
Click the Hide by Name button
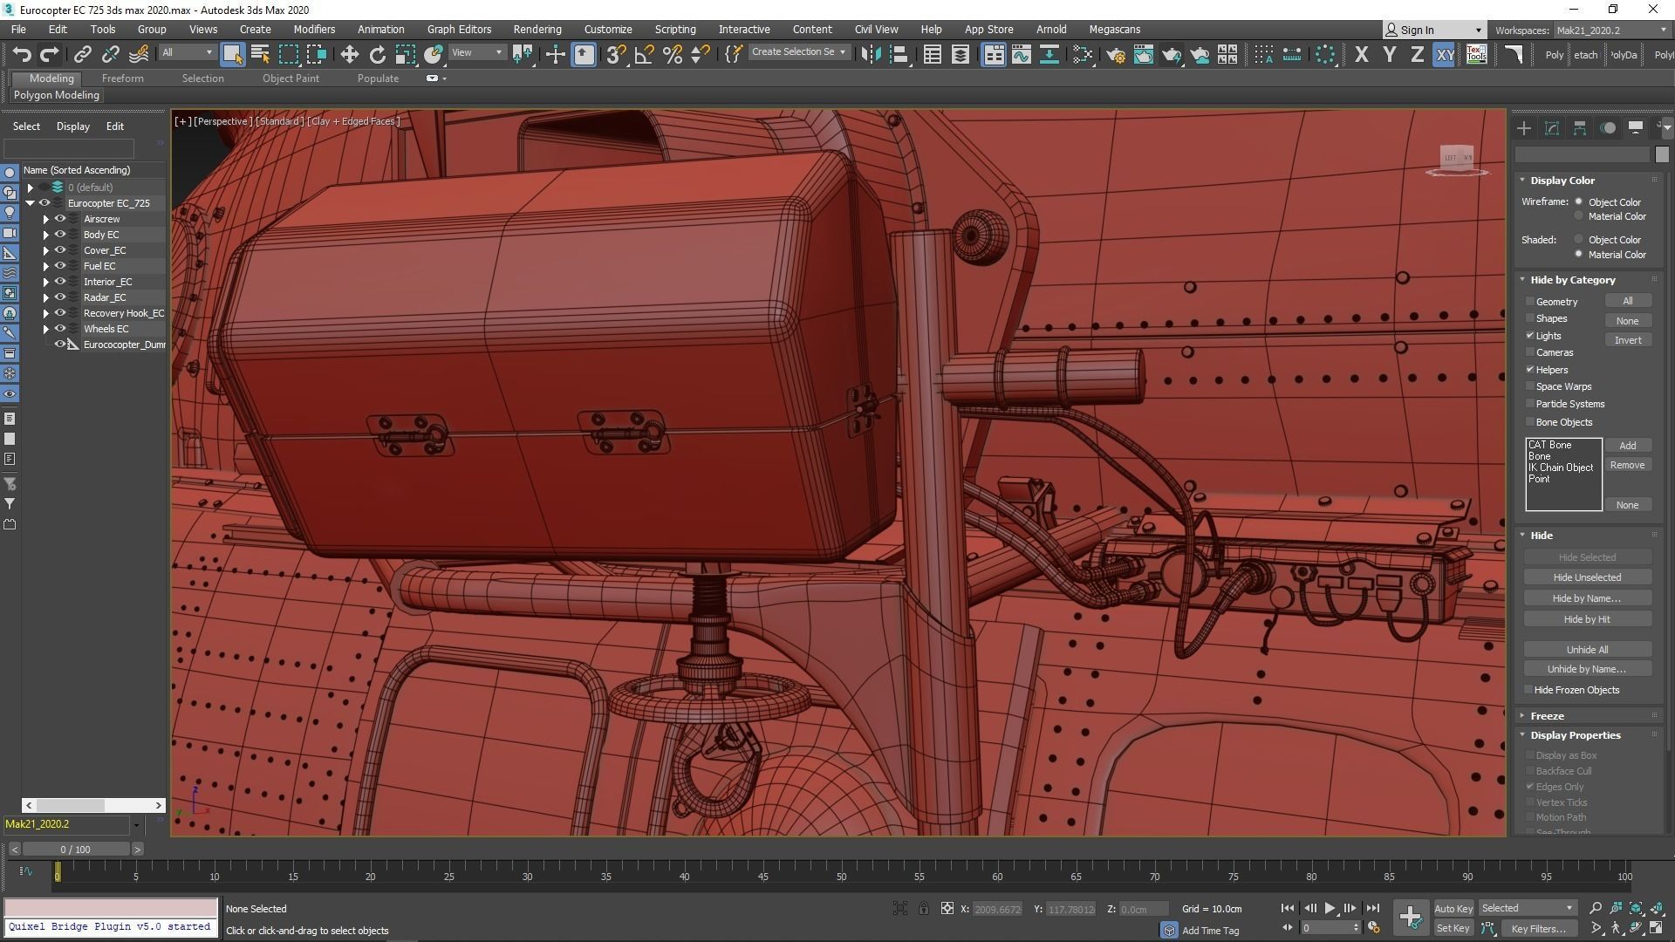pos(1586,598)
